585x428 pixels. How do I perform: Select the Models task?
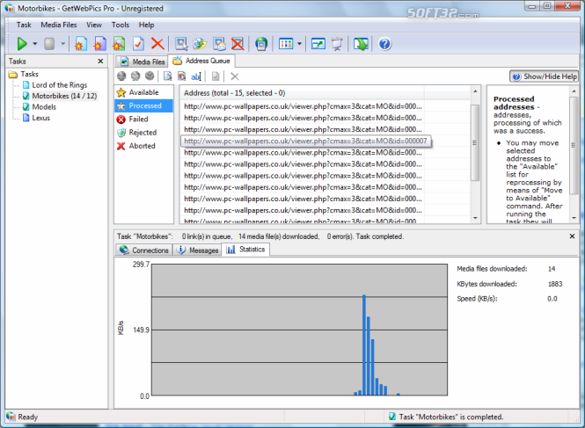click(44, 107)
